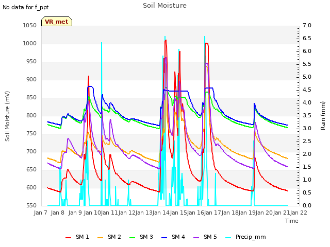
Task: Click the 4.0 rain-axis tick label
Action: 307,103
